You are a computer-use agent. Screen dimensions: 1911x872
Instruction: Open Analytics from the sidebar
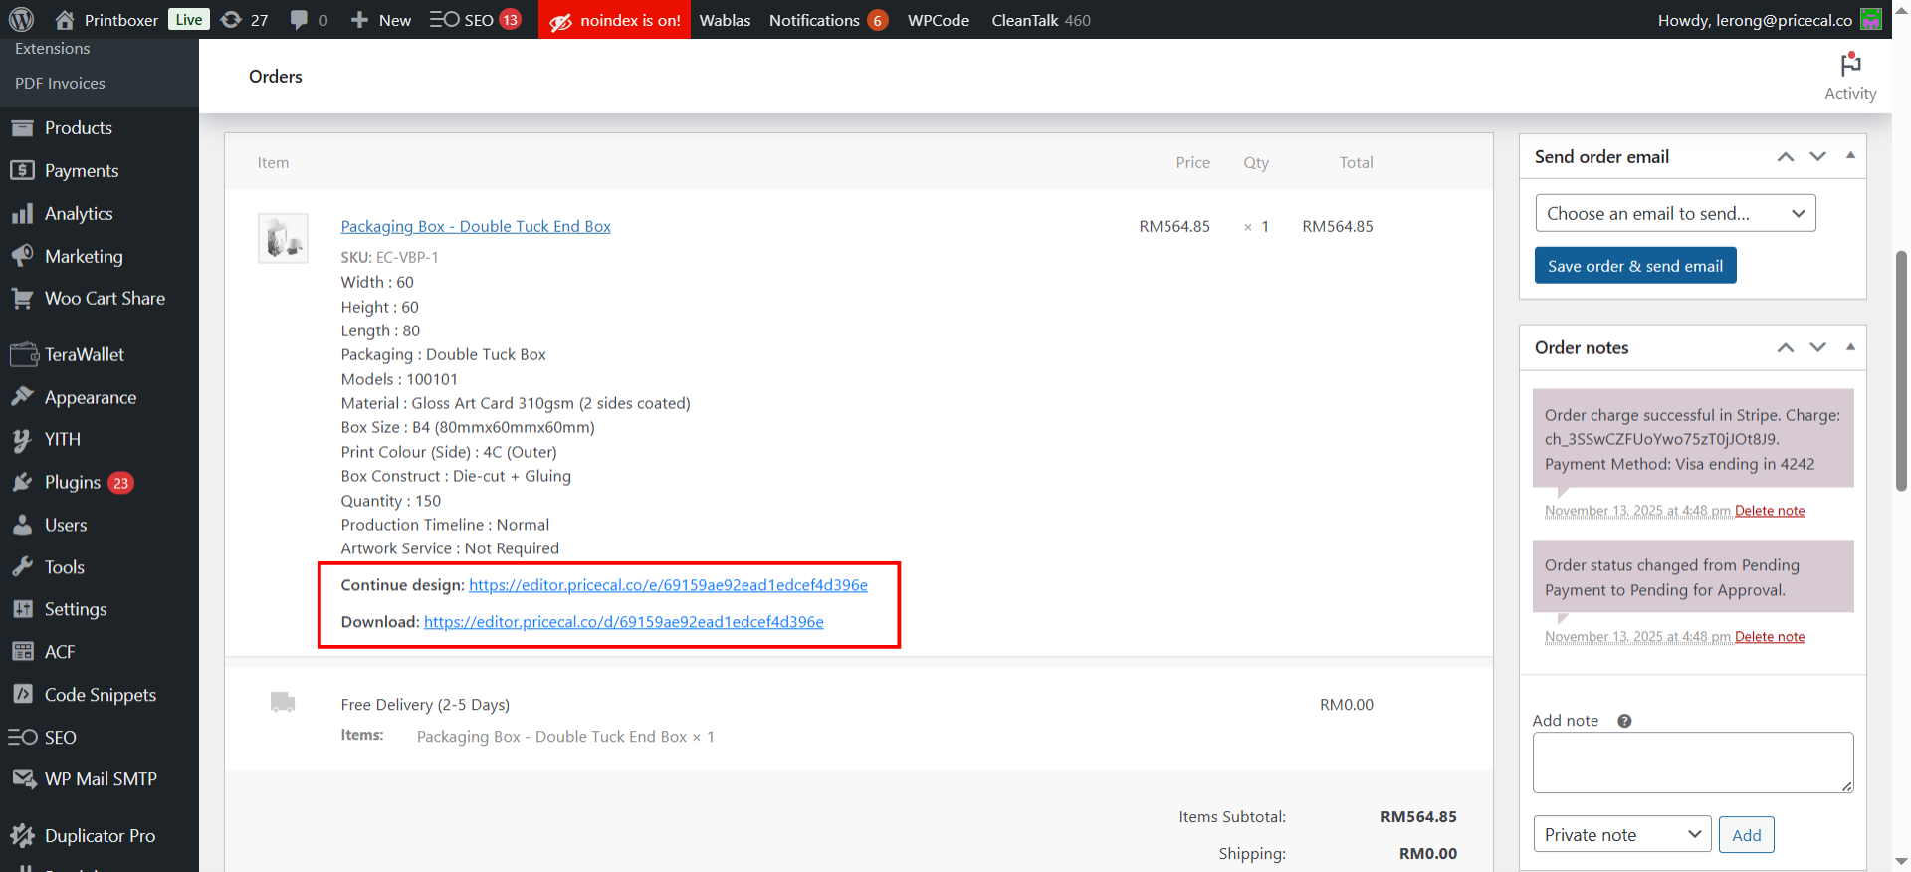click(79, 214)
